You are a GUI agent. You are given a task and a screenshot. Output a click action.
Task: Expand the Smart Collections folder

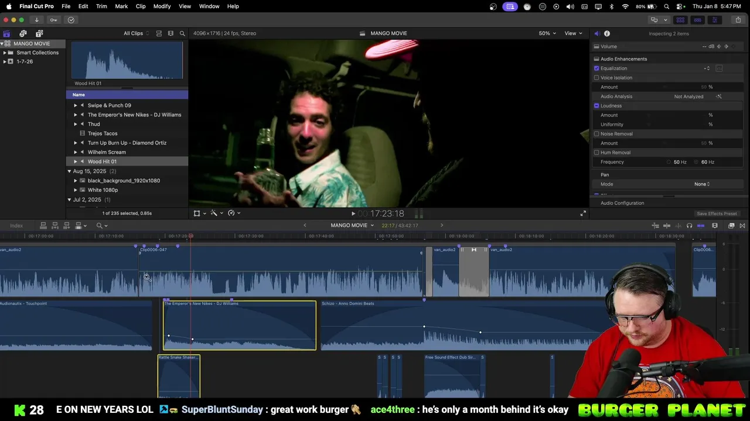click(5, 53)
